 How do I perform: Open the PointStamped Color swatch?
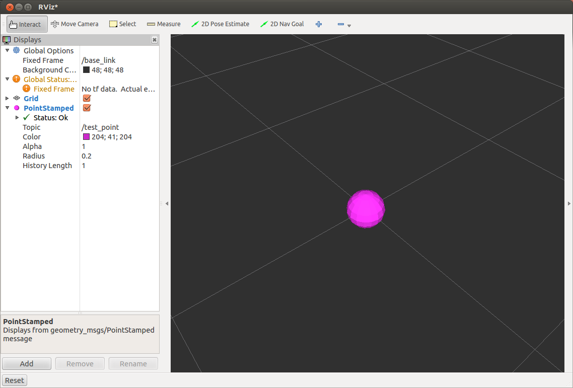[86, 137]
